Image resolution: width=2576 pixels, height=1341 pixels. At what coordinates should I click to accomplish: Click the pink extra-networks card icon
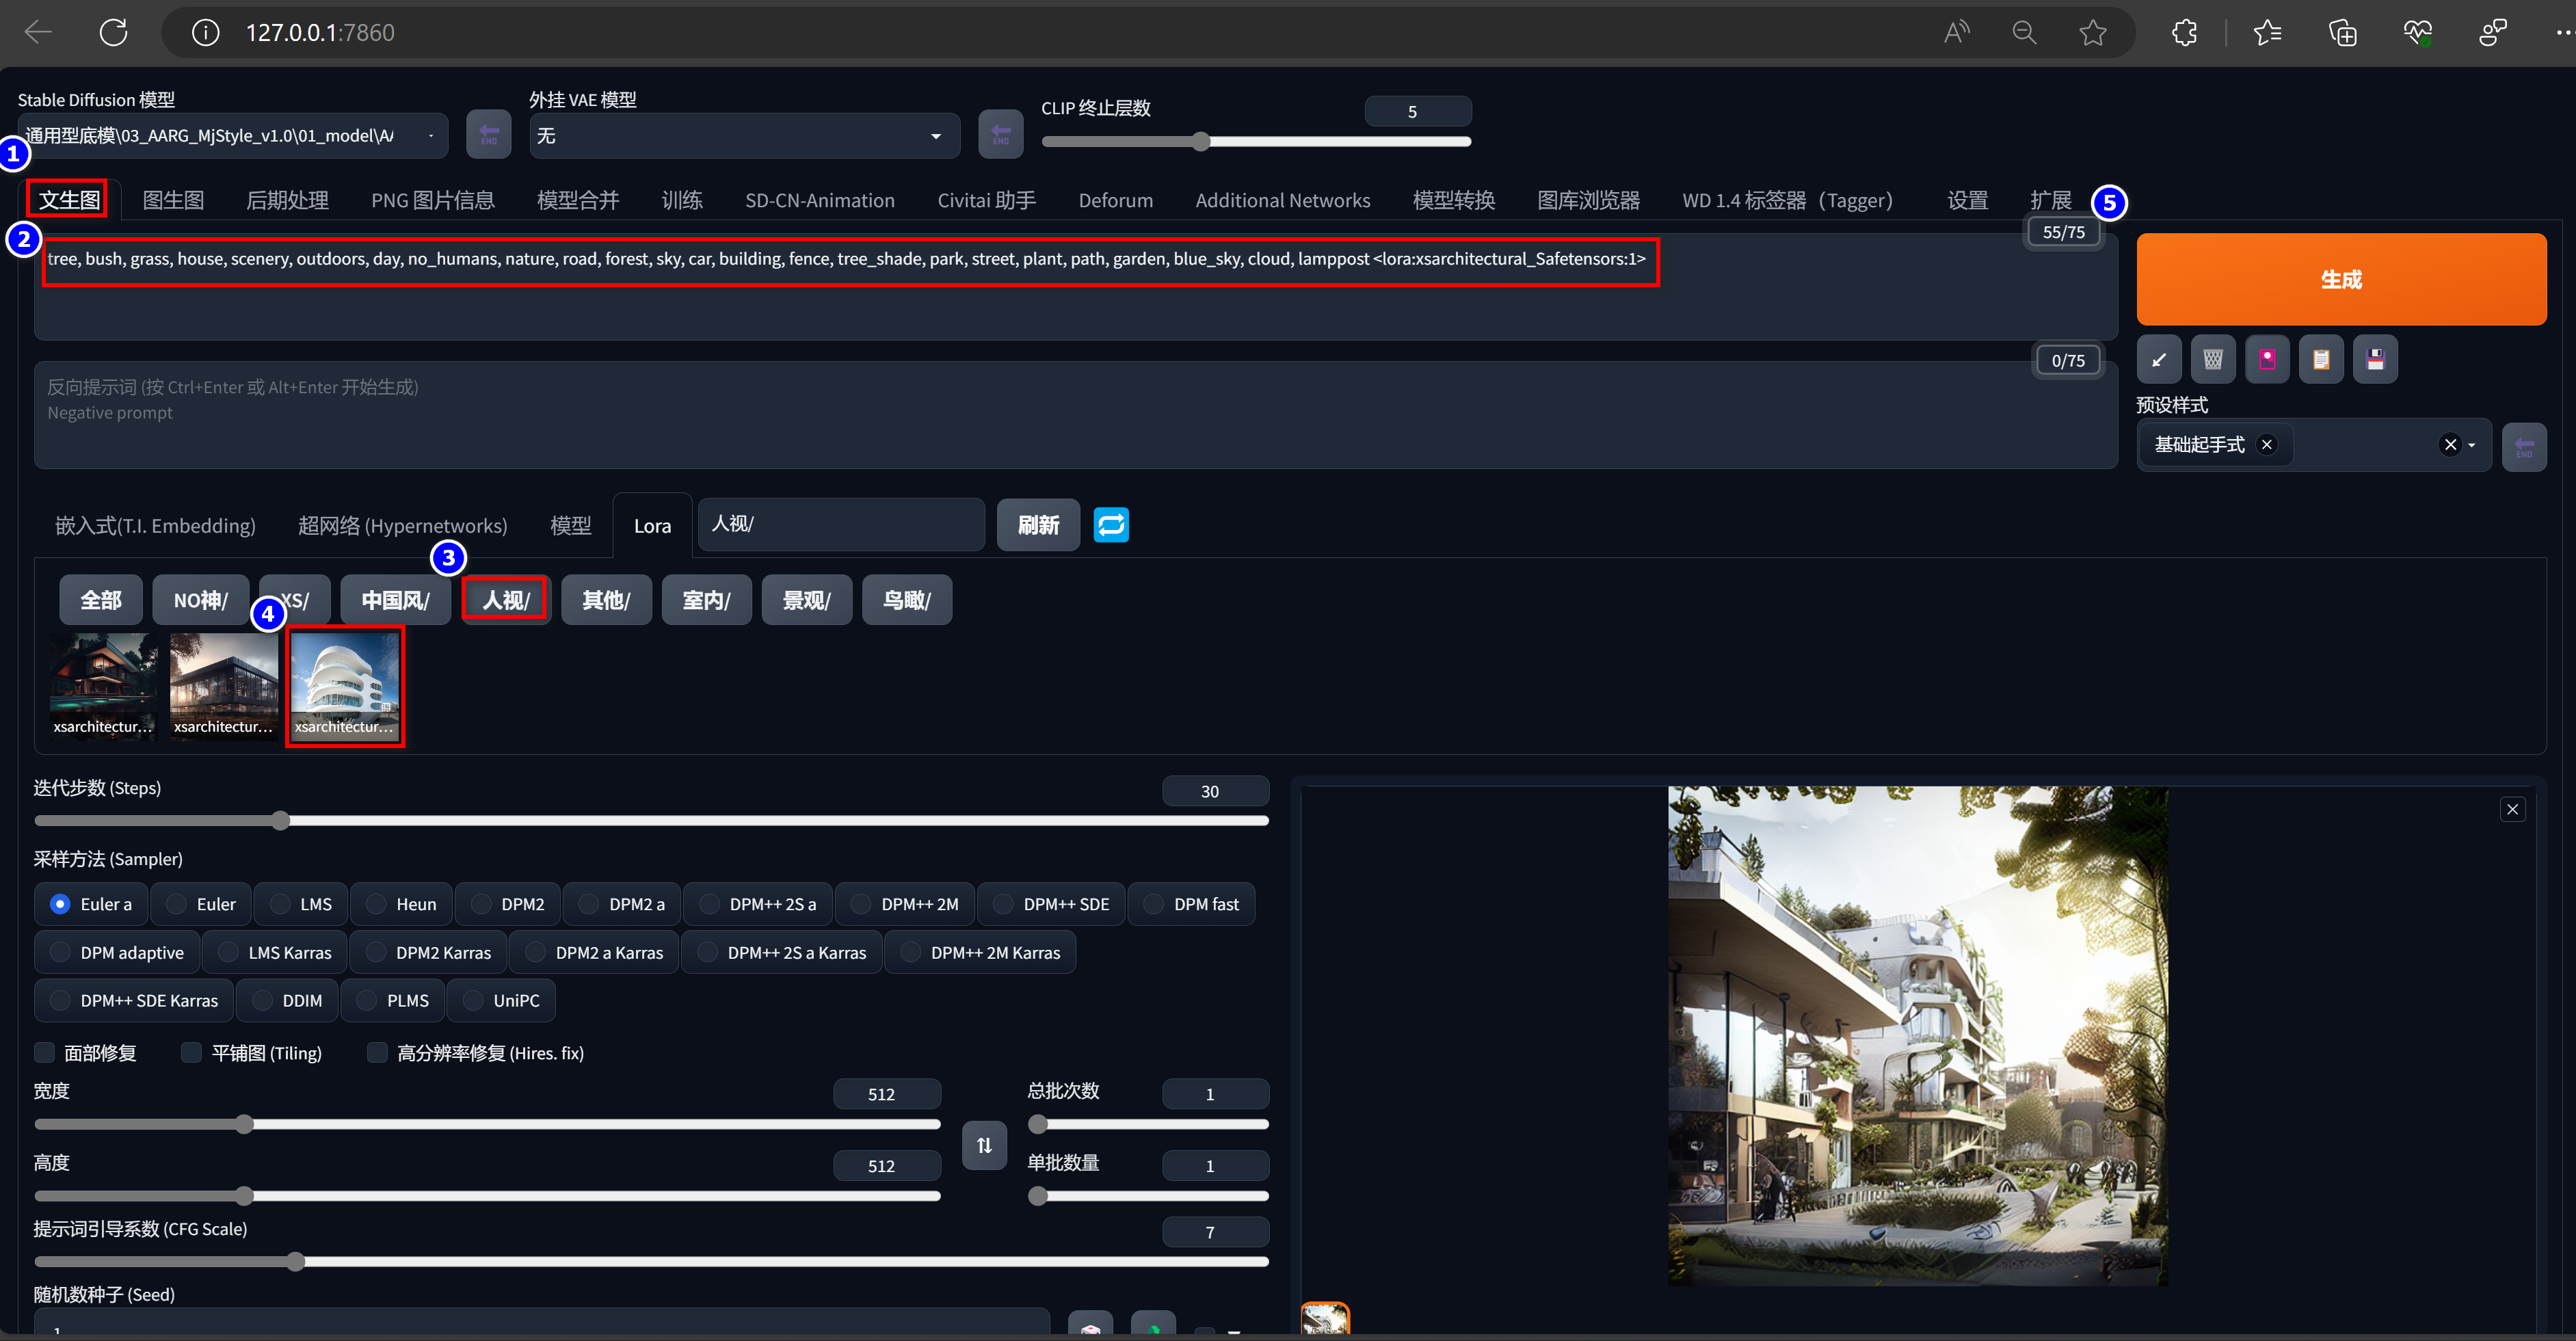pos(2267,360)
